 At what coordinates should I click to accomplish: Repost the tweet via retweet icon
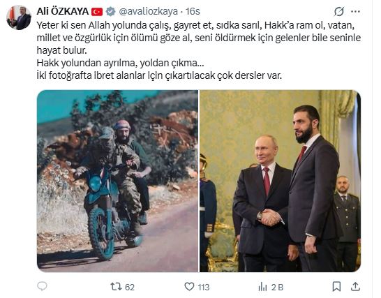coord(116,287)
